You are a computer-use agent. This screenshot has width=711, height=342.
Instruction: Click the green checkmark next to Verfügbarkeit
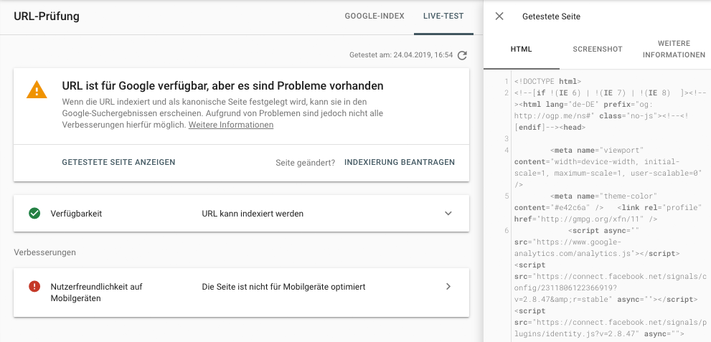[x=34, y=214]
